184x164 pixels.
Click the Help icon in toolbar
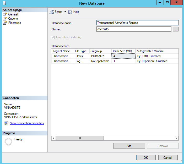coord(70,12)
